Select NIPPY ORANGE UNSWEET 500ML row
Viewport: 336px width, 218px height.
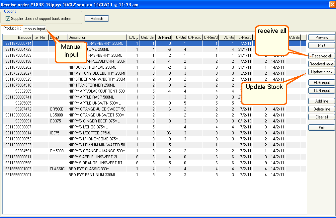154,115
